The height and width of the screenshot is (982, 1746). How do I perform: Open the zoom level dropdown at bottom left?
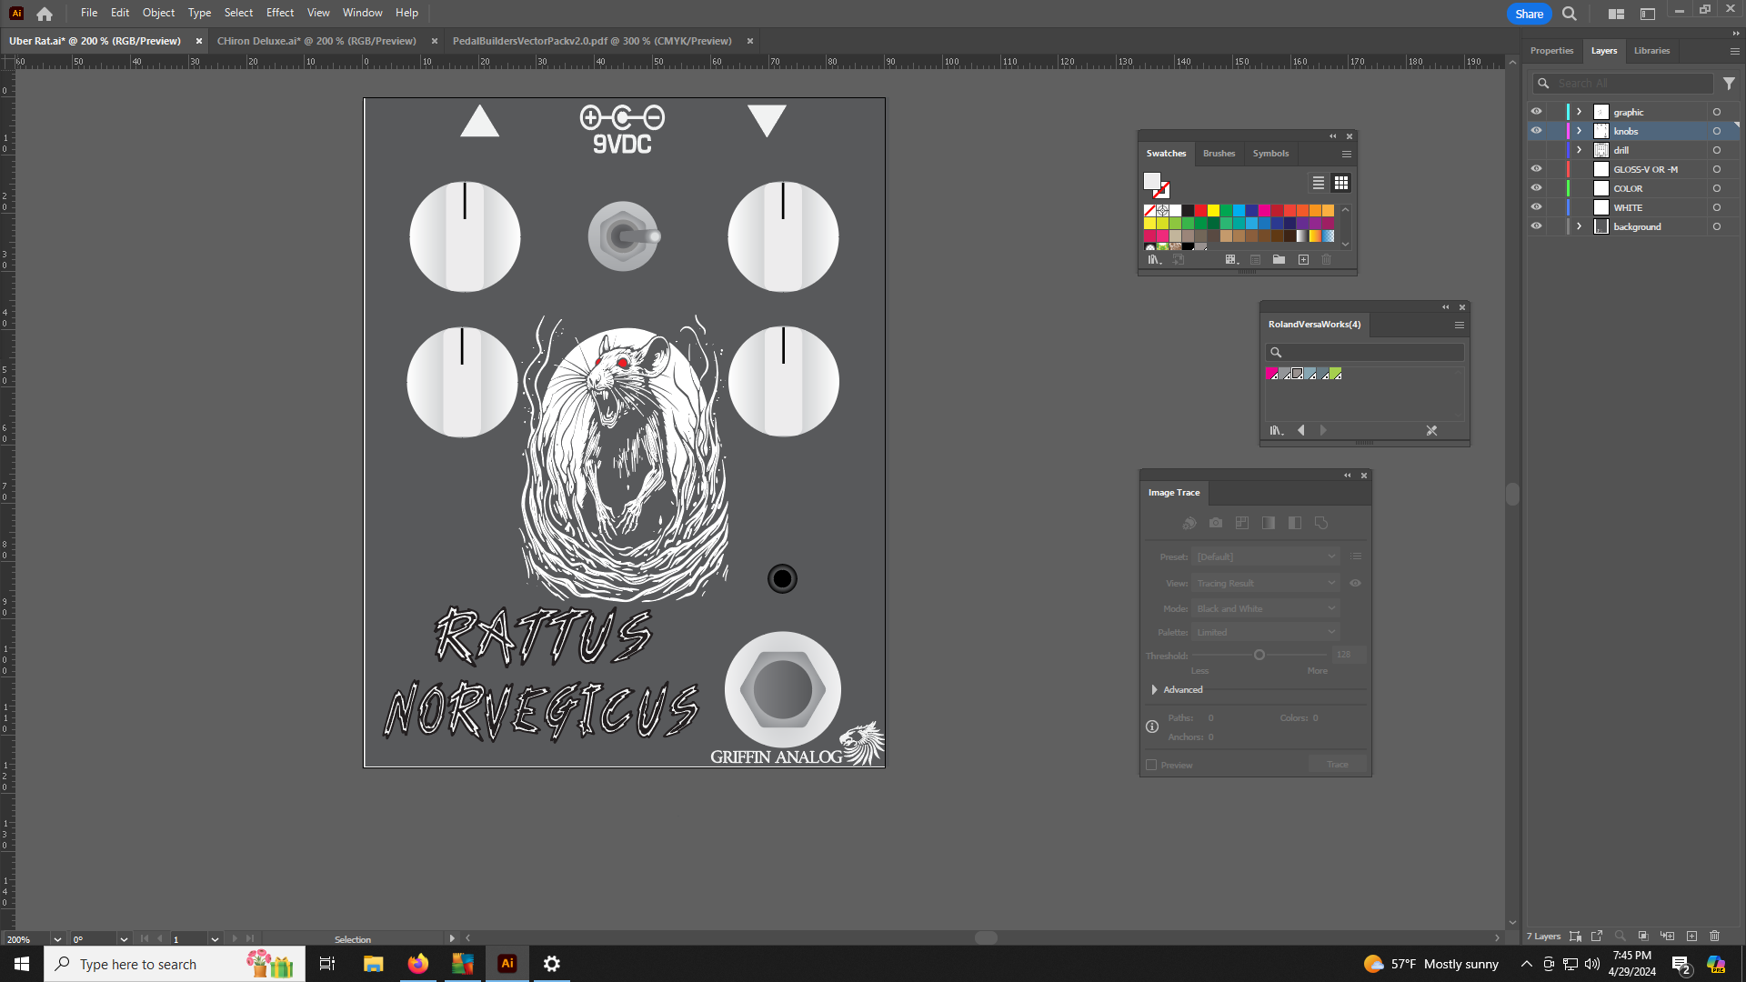[57, 939]
